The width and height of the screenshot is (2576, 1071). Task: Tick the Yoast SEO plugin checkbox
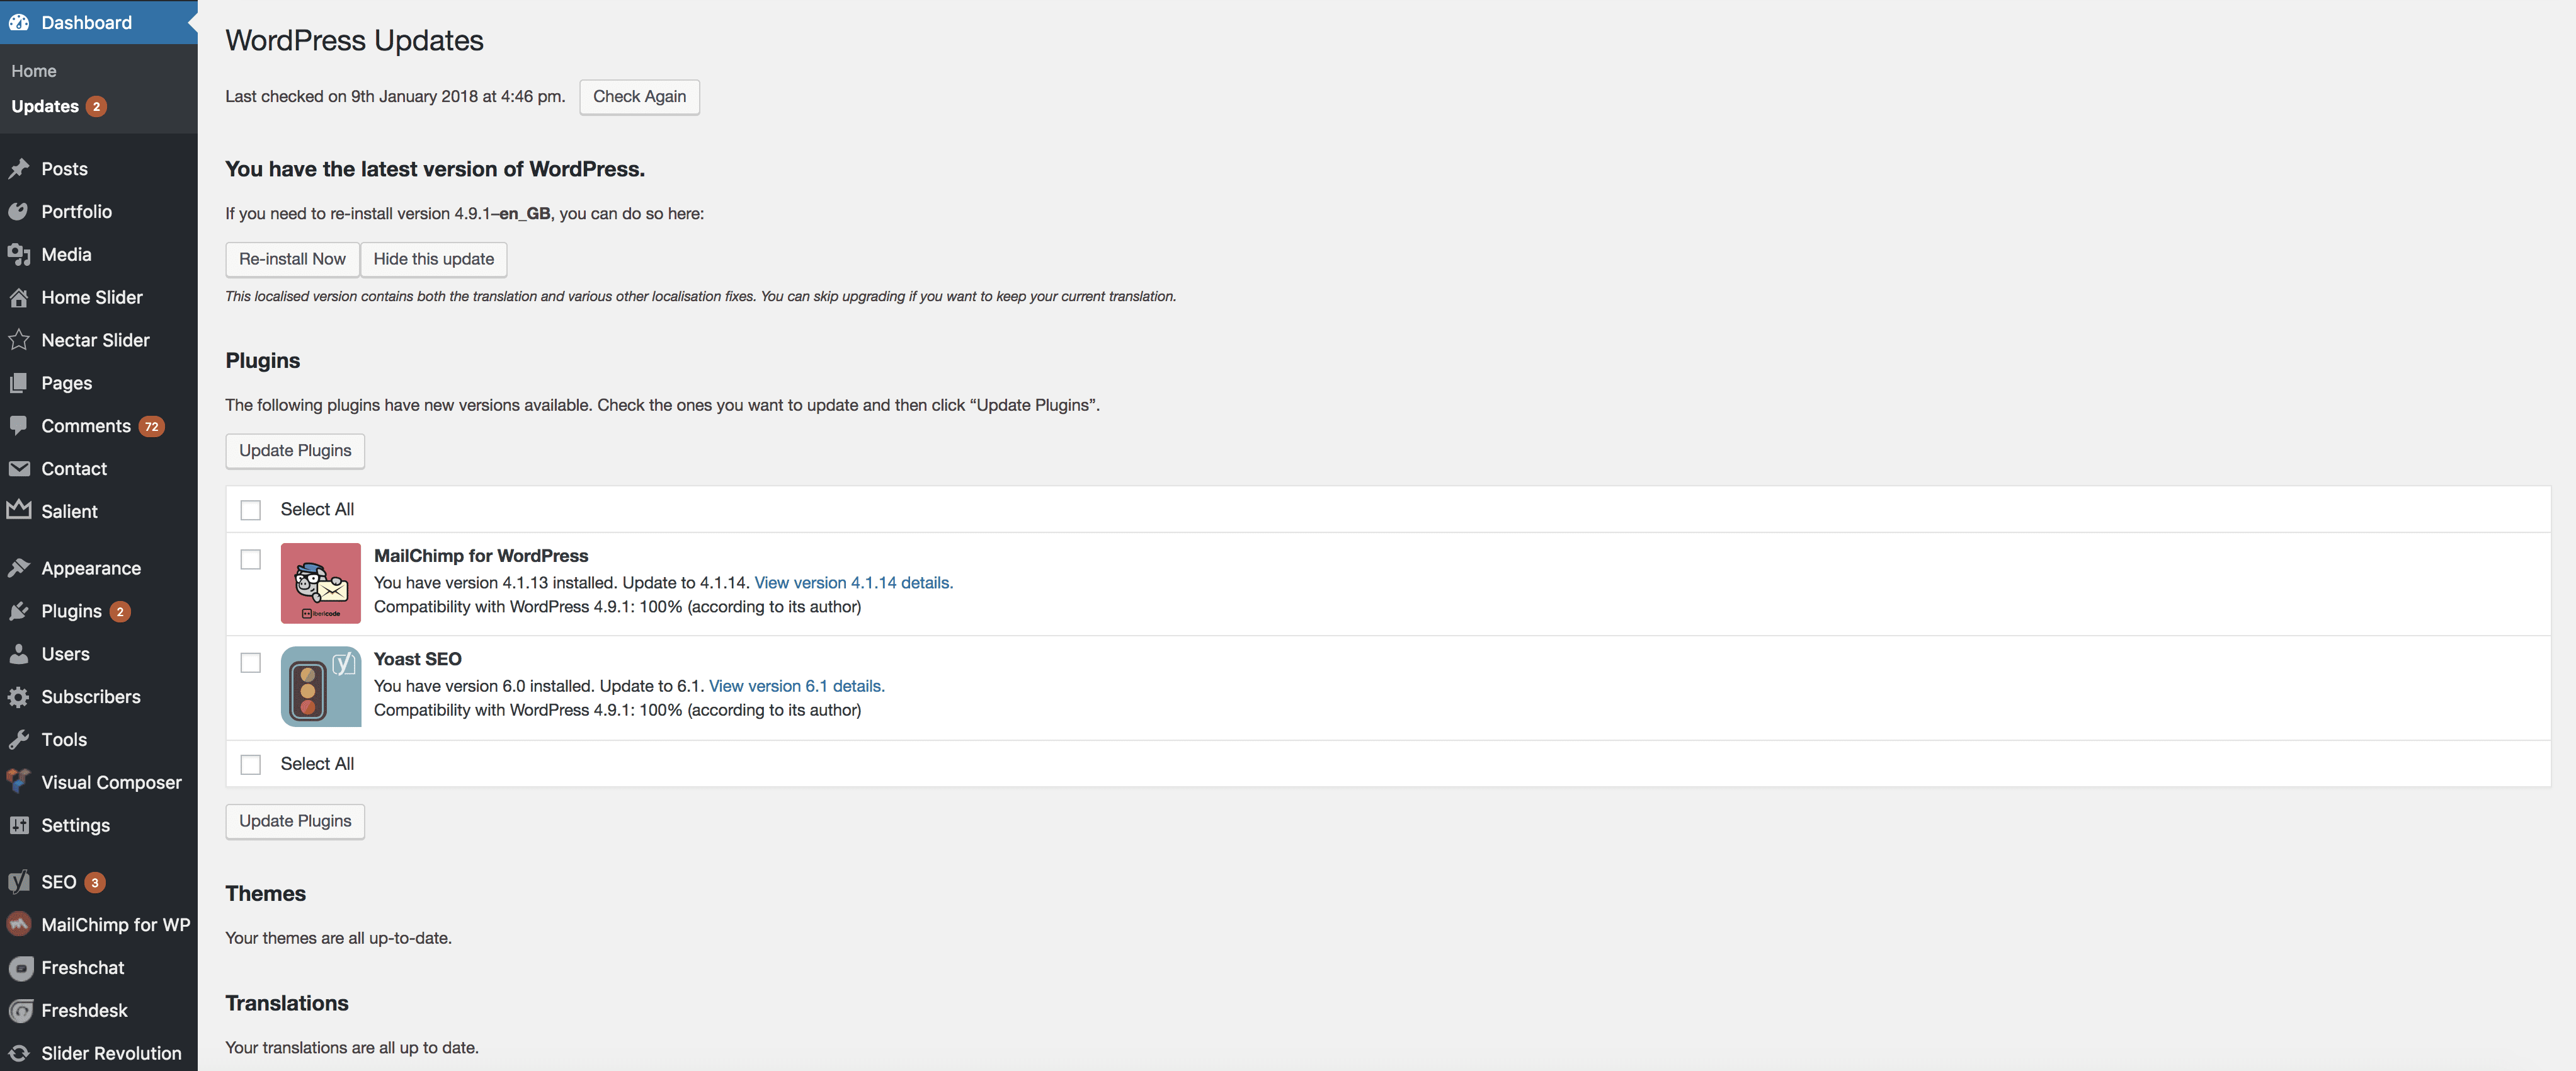pos(251,663)
